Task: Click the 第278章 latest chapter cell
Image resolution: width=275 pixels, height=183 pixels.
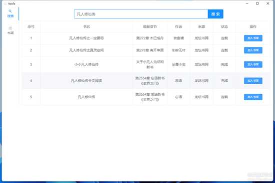Action: (x=150, y=50)
